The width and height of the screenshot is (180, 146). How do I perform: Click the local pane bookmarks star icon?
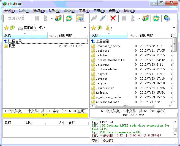point(6,28)
